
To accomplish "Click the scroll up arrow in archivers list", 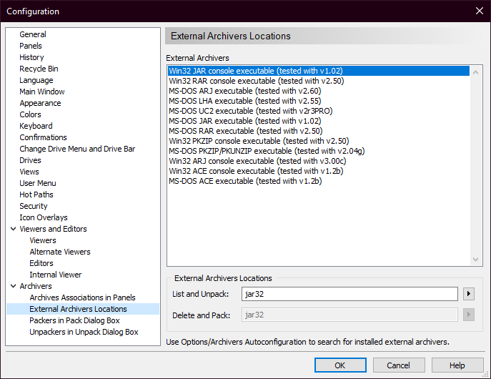I will [477, 71].
